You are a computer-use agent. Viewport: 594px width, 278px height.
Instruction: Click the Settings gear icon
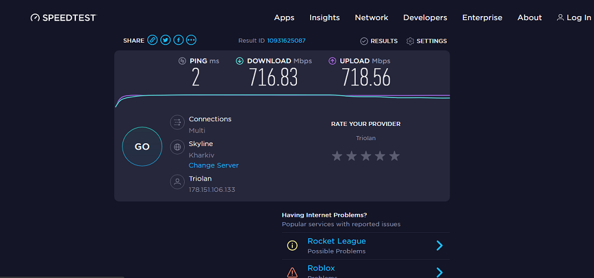[410, 41]
